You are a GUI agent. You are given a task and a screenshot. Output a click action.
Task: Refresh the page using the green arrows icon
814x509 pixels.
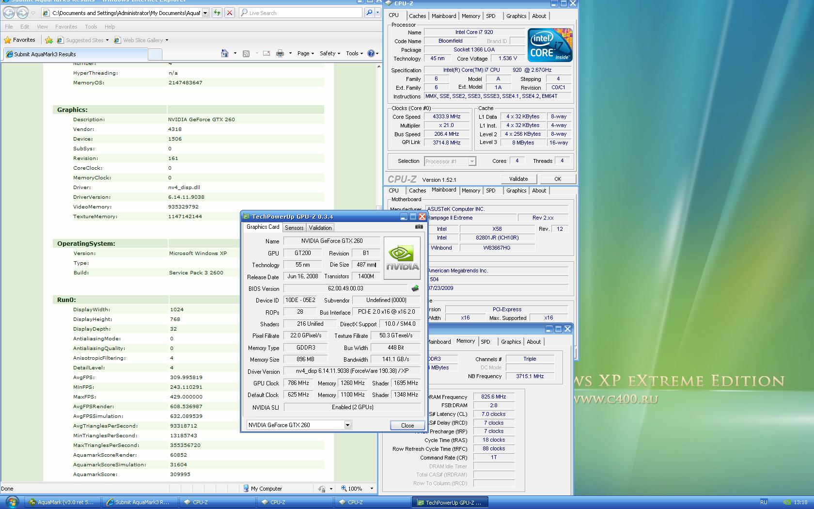point(217,13)
